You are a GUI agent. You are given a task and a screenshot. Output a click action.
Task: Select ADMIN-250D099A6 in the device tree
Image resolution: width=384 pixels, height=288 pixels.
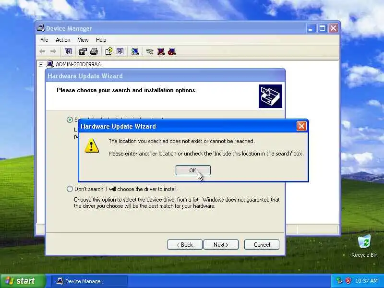point(78,64)
